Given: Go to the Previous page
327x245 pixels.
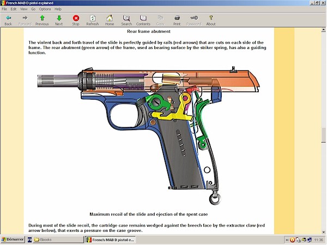Looking at the screenshot, I should coord(42,21).
